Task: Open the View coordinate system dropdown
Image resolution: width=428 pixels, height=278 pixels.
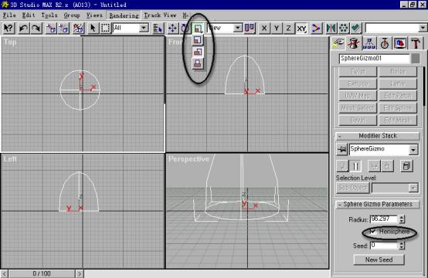Action: coord(238,28)
